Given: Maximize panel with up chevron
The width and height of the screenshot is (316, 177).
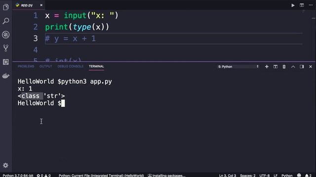Looking at the screenshot, I should pos(293,67).
